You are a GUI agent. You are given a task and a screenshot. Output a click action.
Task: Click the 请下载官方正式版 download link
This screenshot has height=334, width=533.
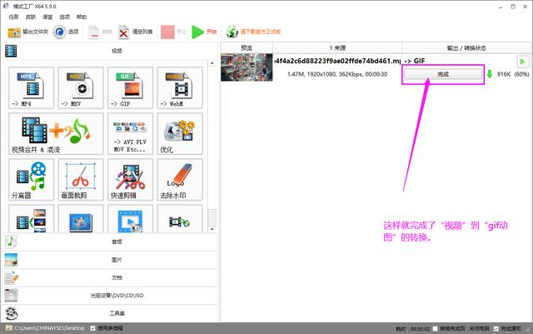tap(253, 32)
